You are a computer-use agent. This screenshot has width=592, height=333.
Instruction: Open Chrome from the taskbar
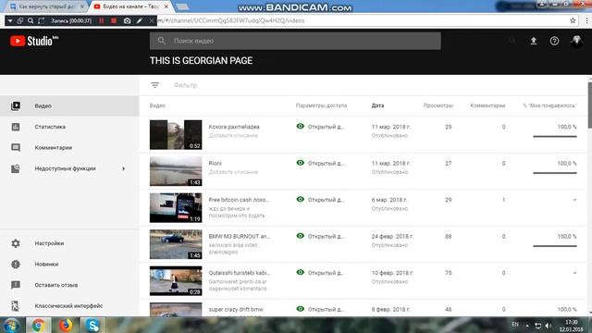(38, 325)
